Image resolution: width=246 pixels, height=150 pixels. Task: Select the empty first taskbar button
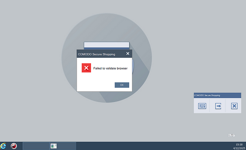tap(36, 146)
